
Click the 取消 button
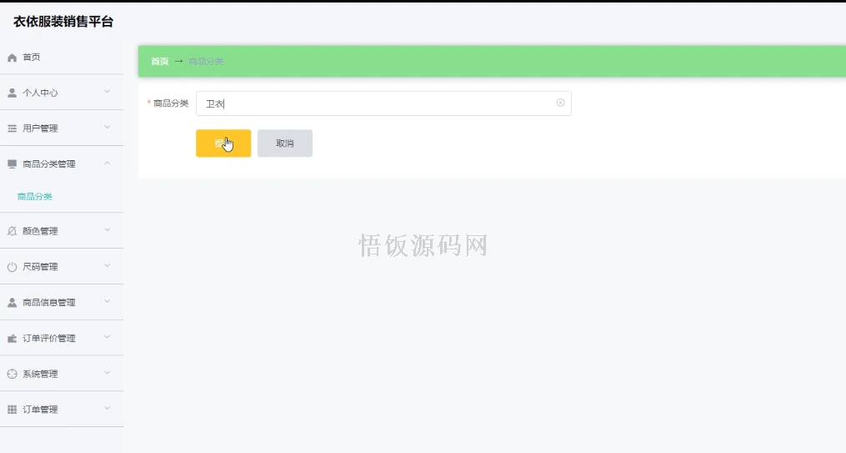pos(285,143)
